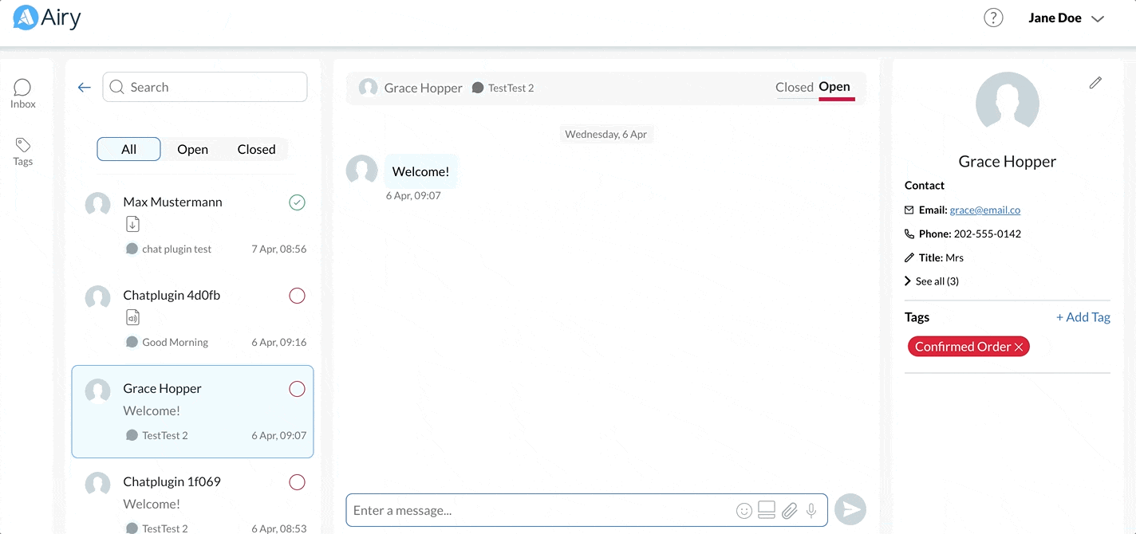Open the Inbox sidebar icon

[22, 93]
